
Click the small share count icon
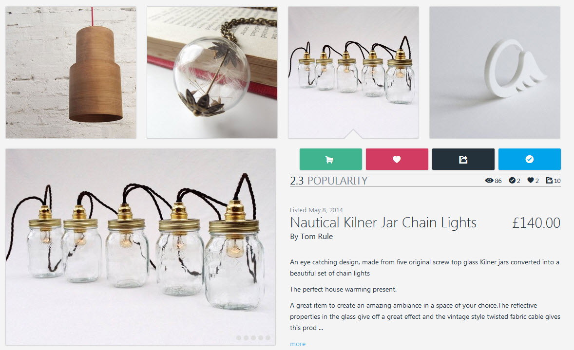(x=549, y=180)
